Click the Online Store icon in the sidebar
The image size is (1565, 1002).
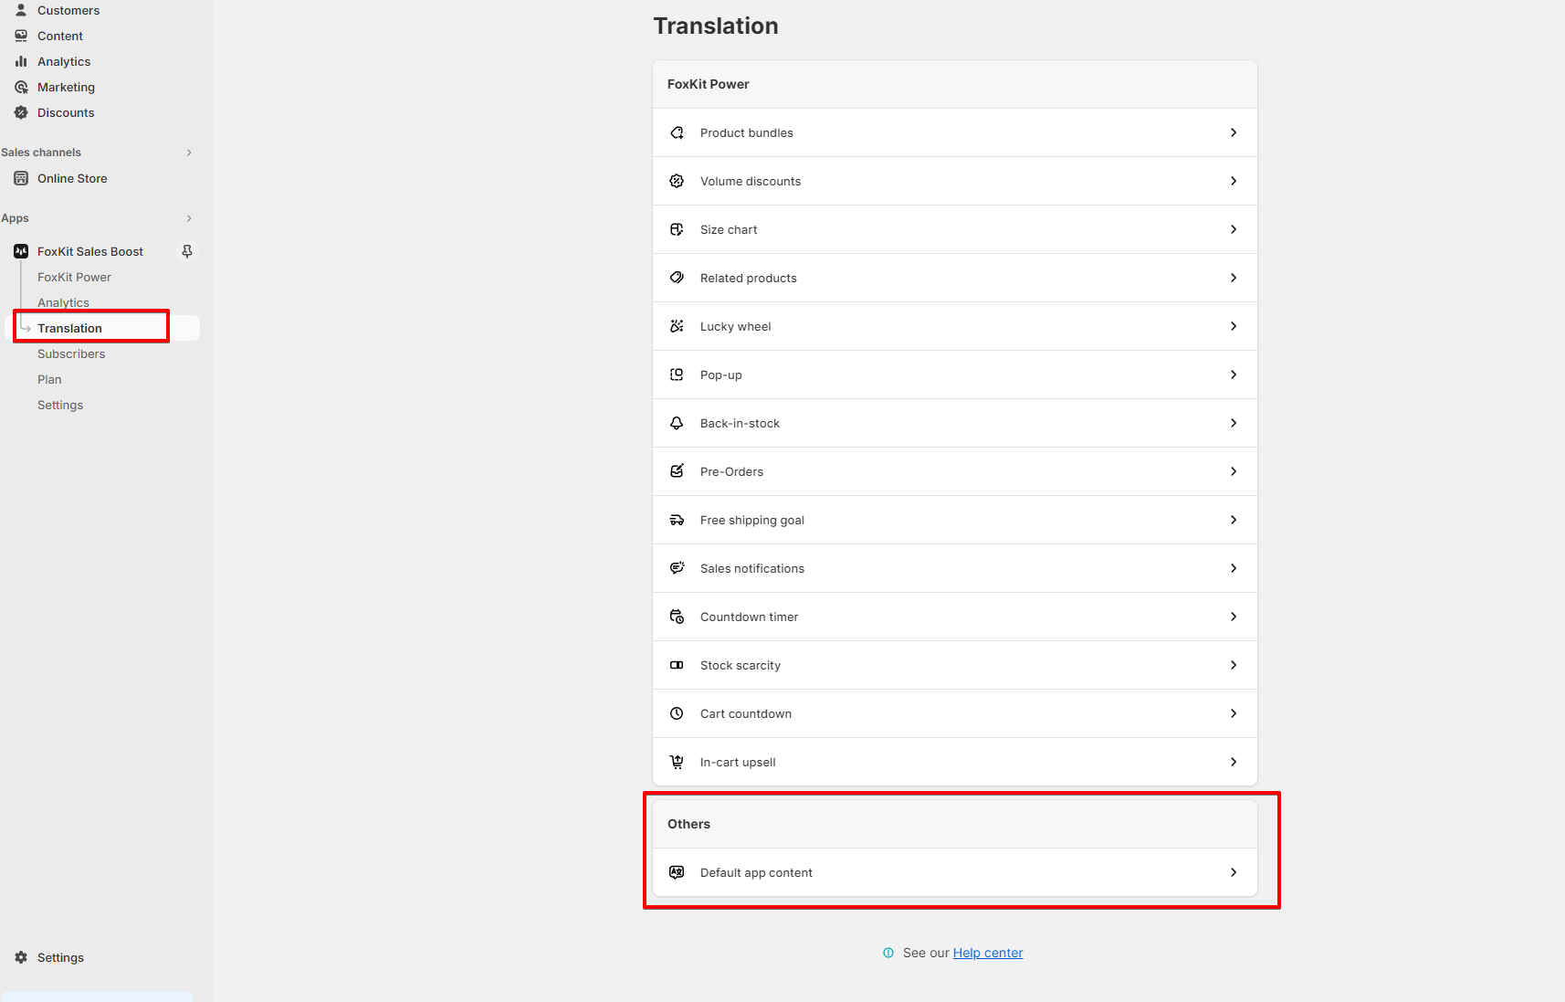click(x=21, y=178)
